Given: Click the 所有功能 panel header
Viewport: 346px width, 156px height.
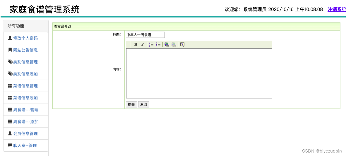Looking at the screenshot, I should pyautogui.click(x=26, y=26).
